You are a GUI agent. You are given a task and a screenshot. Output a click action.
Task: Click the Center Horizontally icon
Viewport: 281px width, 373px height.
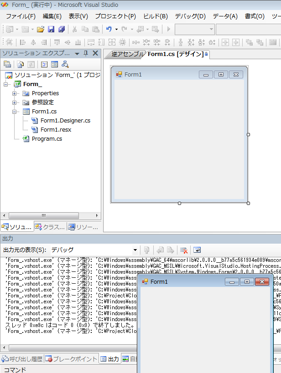click(225, 42)
